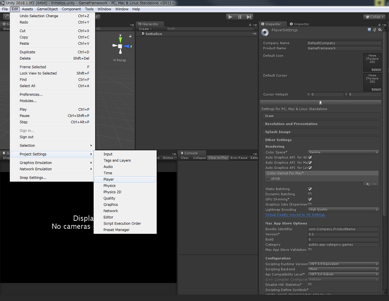The width and height of the screenshot is (389, 301).
Task: Click the Company Name input field
Action: (344, 43)
